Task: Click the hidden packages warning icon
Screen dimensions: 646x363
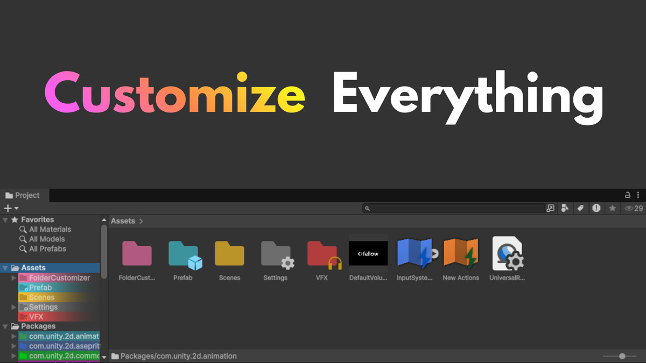Action: (x=596, y=208)
